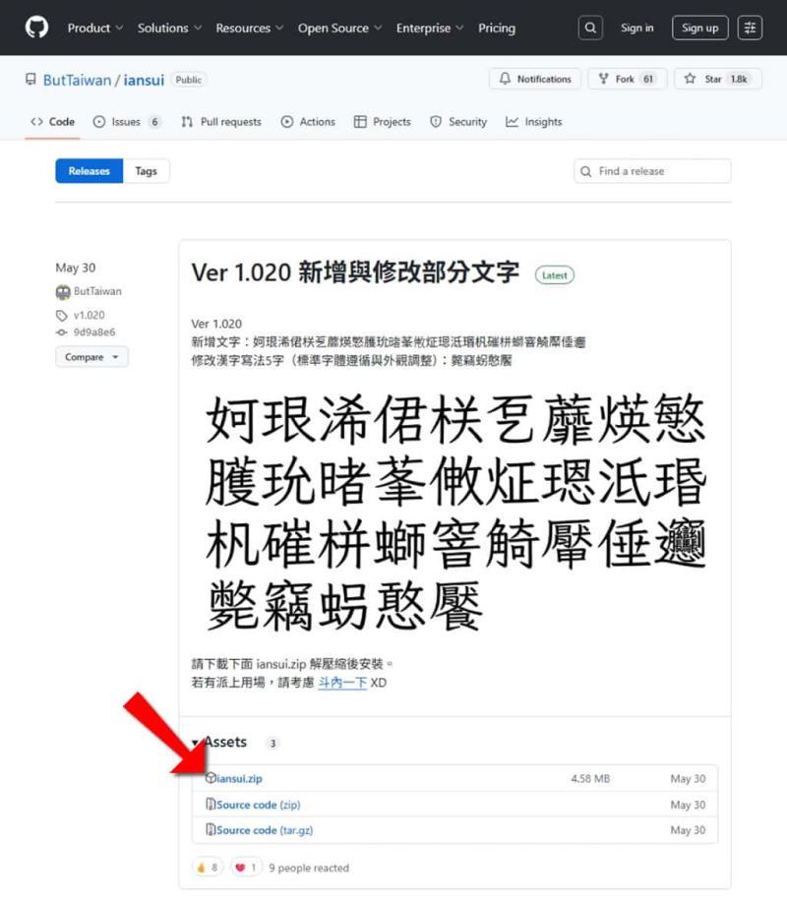This screenshot has height=906, width=787.
Task: Open the header settings sliders icon
Action: pos(750,28)
